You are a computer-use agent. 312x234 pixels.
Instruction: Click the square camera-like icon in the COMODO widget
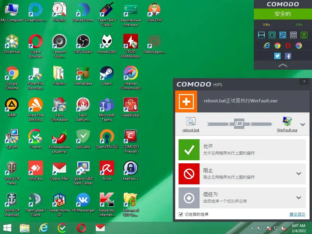293,35
